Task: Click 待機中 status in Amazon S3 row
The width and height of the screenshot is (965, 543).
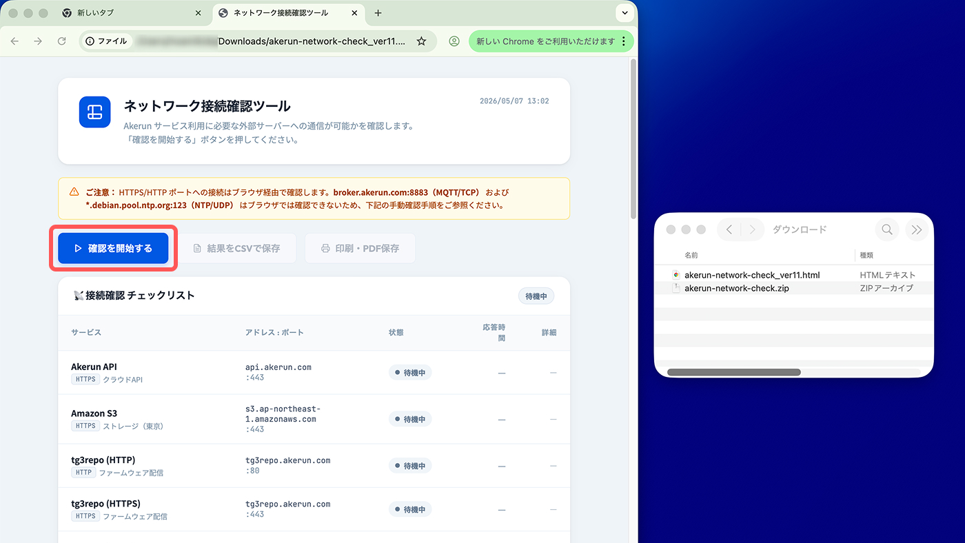Action: point(410,419)
